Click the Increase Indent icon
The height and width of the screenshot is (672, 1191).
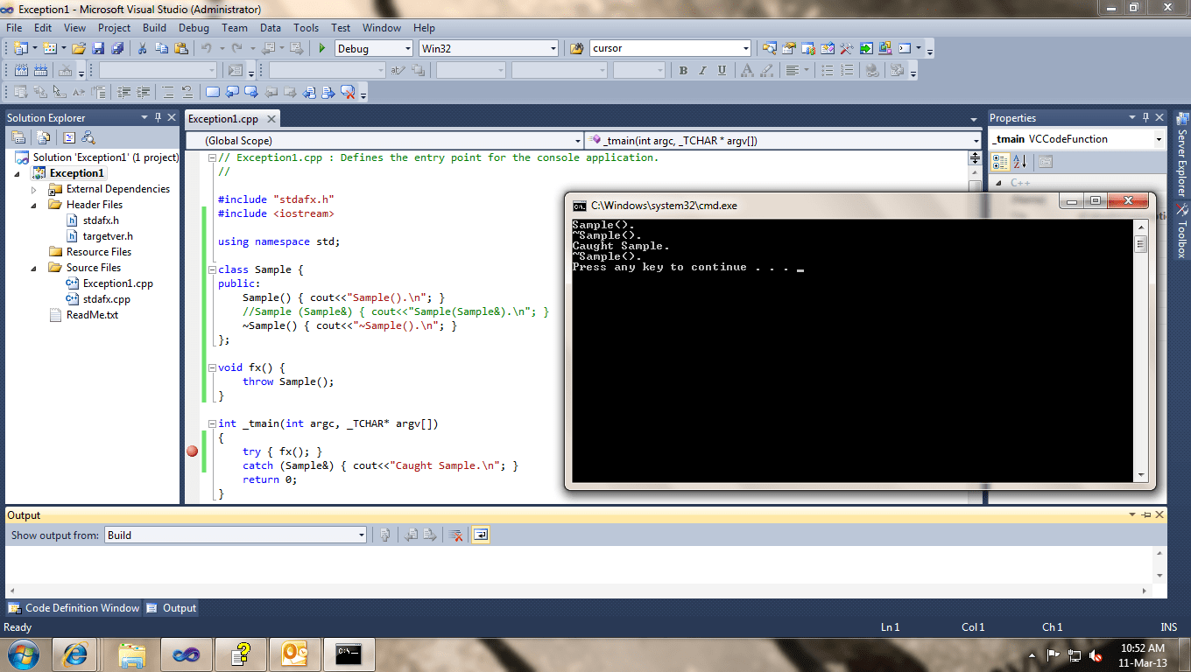coord(143,92)
